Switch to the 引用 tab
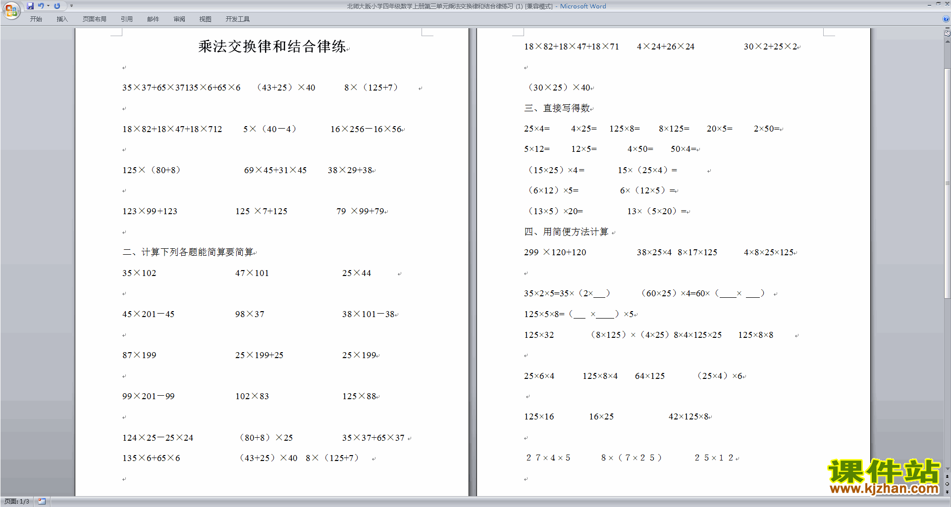The image size is (951, 507). pyautogui.click(x=127, y=19)
